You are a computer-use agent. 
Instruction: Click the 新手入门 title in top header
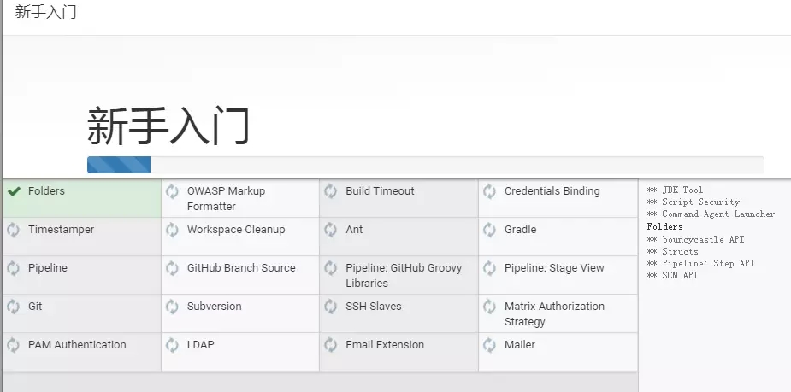point(46,12)
